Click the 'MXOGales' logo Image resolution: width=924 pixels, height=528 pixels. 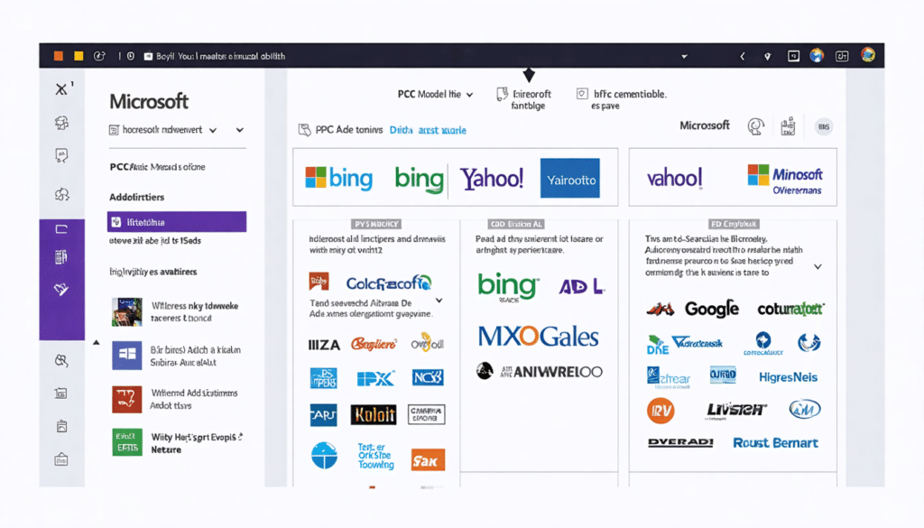coord(539,337)
